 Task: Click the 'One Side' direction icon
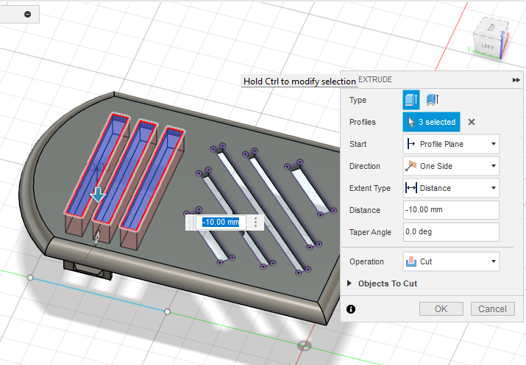click(x=411, y=166)
